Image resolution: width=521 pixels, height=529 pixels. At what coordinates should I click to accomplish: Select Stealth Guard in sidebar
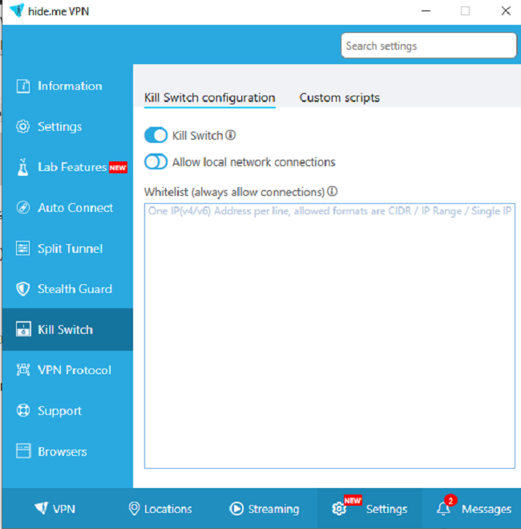pos(67,289)
